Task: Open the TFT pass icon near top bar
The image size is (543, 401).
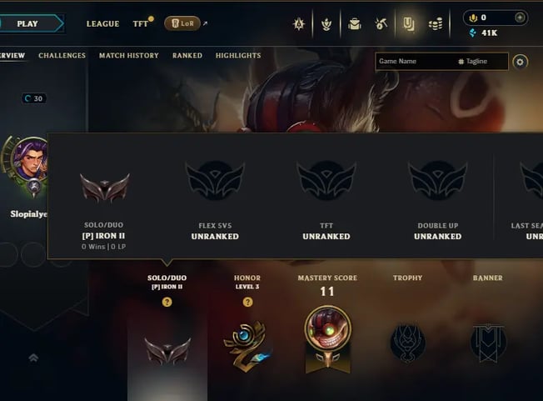Action: click(298, 24)
